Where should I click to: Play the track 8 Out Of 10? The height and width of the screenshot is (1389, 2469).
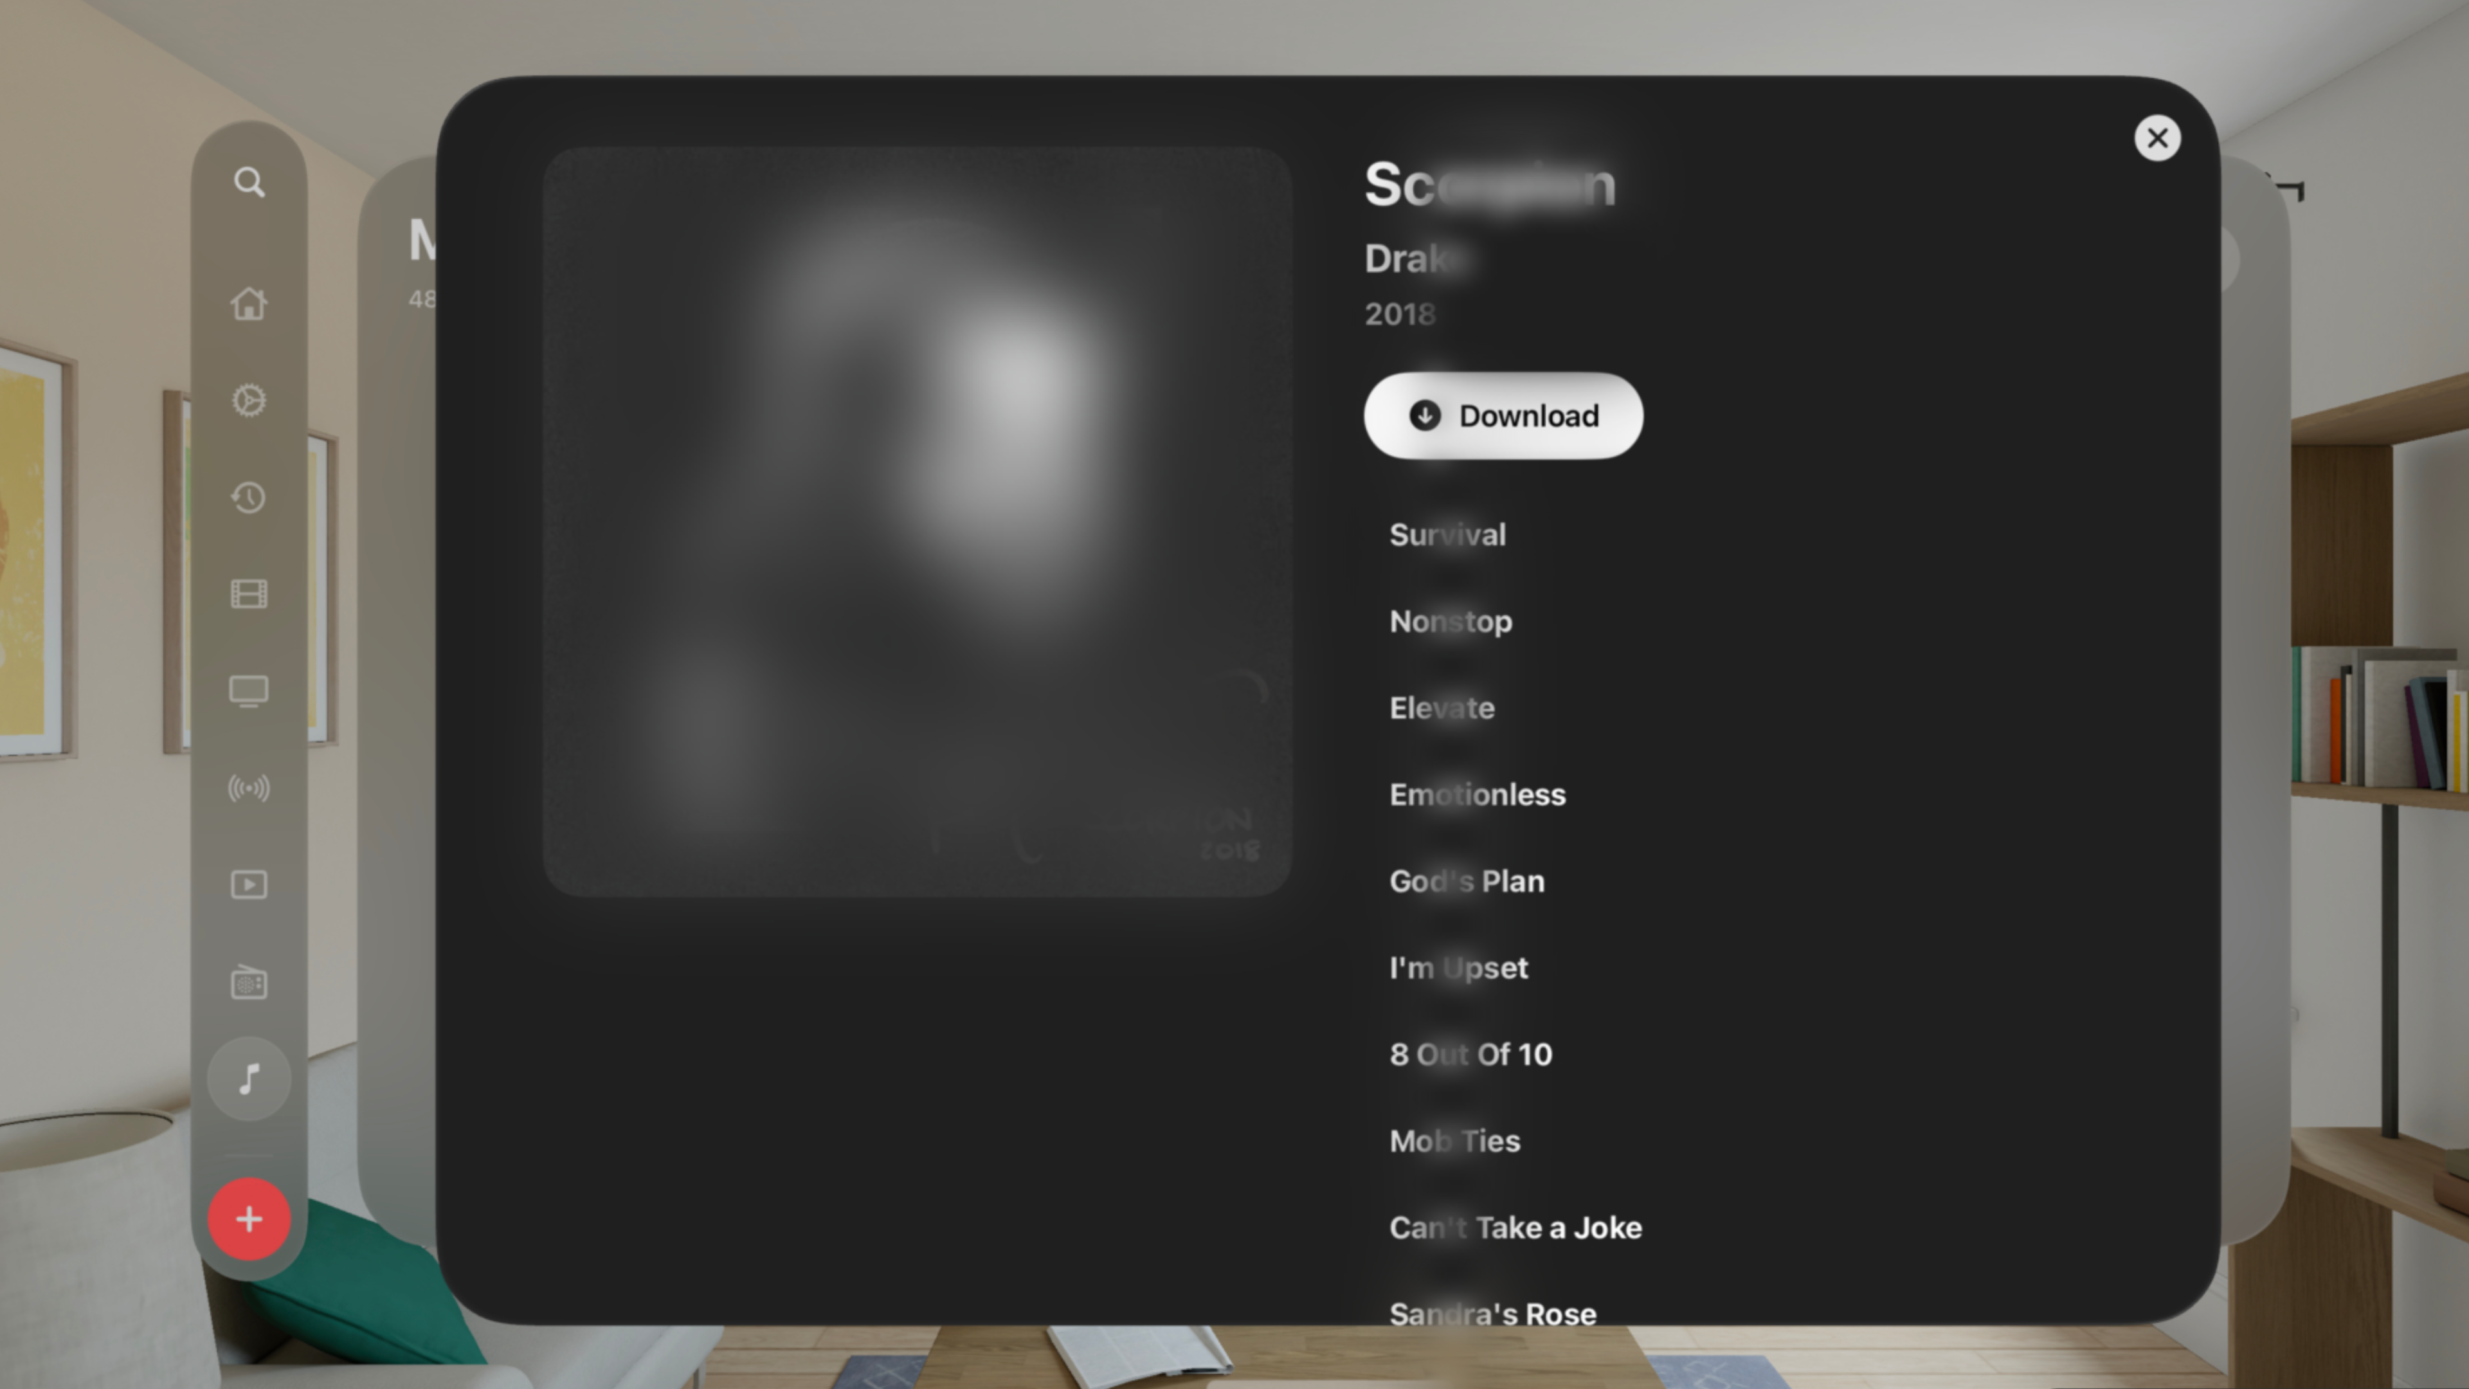tap(1470, 1055)
